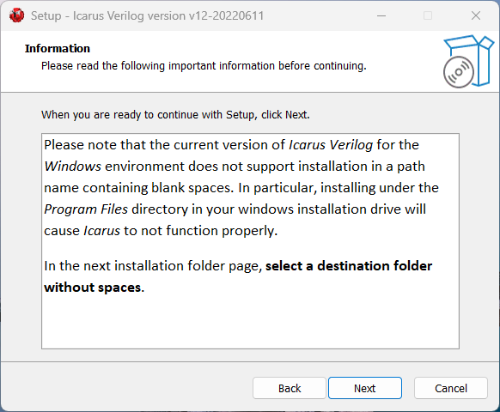Click the installer box and disc icon
Screen dimensions: 500x412
(468, 62)
